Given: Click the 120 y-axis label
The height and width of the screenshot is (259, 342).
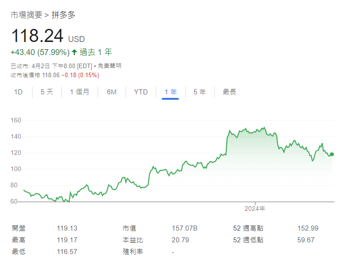Looking at the screenshot, I should click(16, 153).
